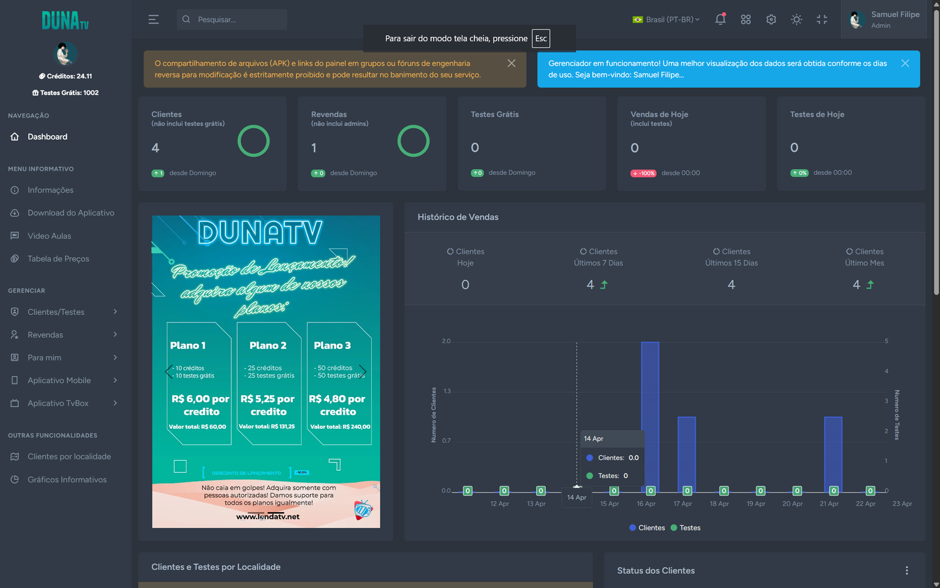Click the DUNATV promotion banner image

[266, 372]
